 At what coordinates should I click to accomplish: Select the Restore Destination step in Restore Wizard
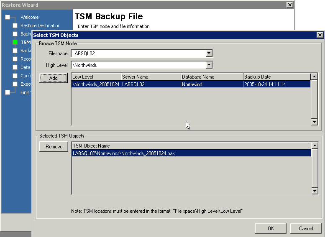41,25
